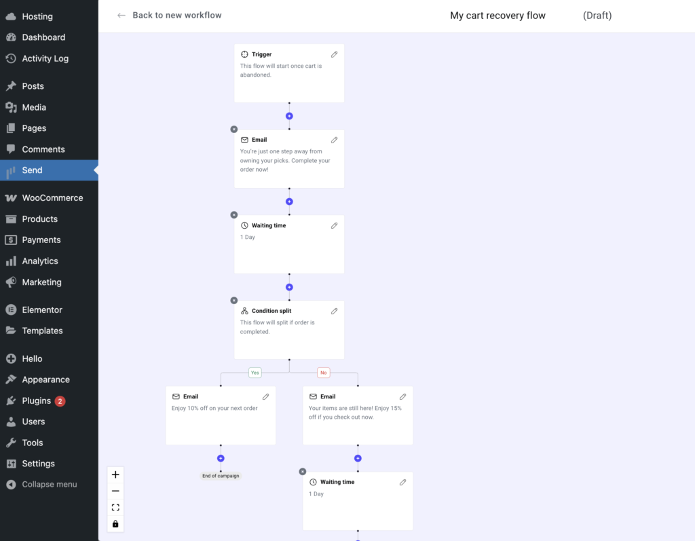Screen dimensions: 695x541
Task: Remove the Condition split step
Action: [234, 300]
